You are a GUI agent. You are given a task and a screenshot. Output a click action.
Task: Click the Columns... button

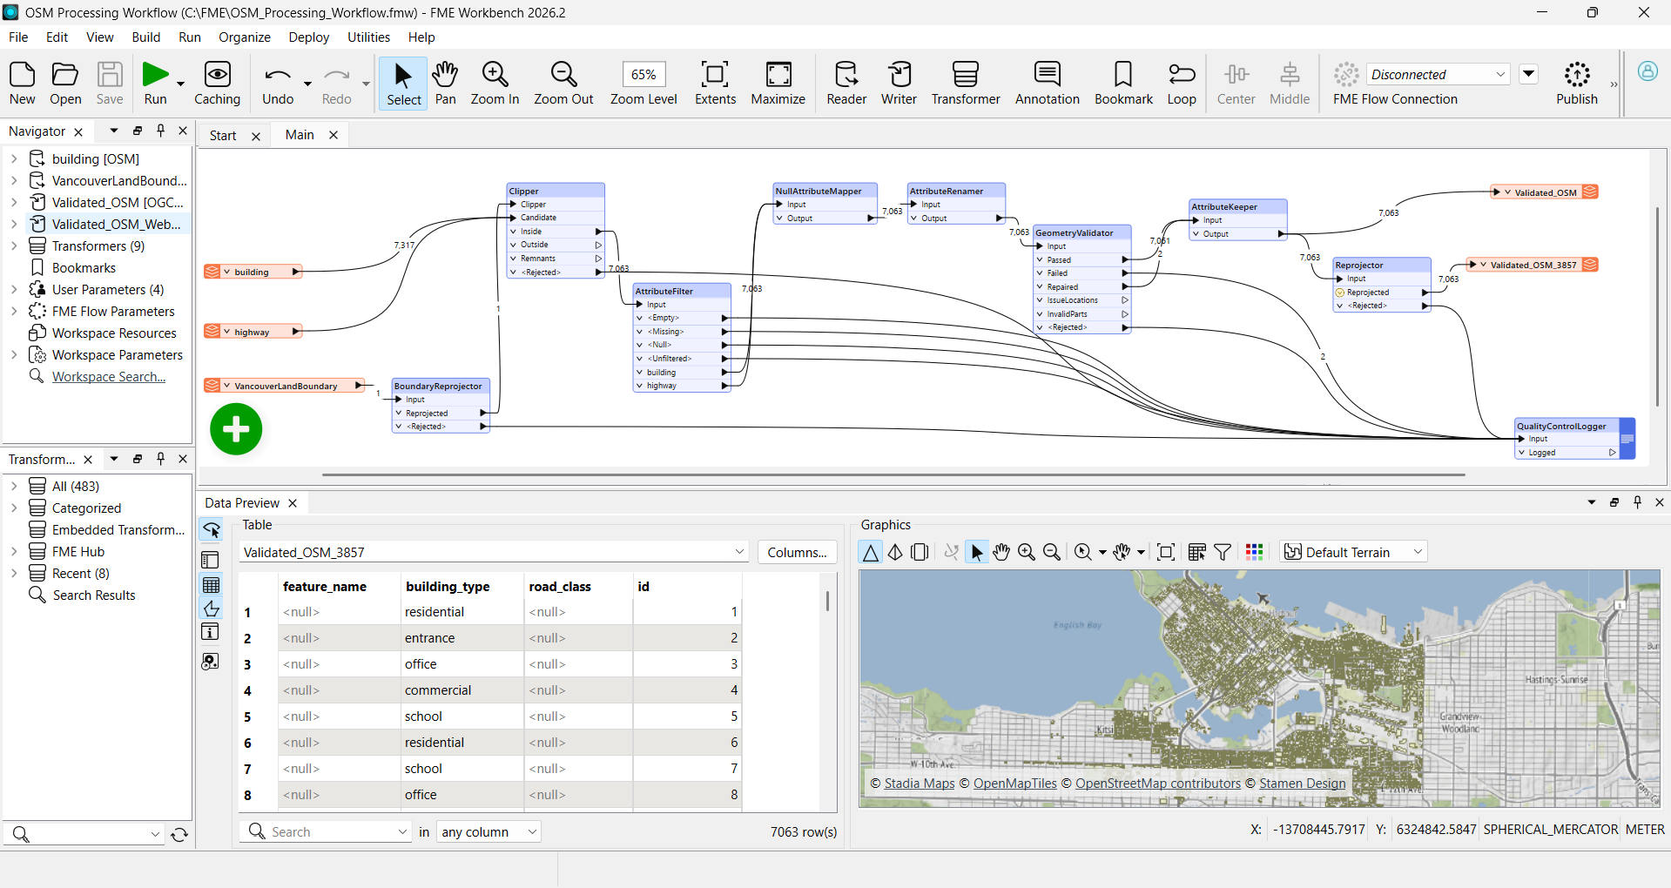(x=797, y=552)
